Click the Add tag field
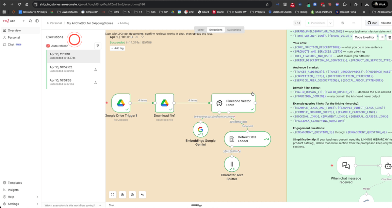Viewport: 392px width, 208px height. click(x=123, y=23)
